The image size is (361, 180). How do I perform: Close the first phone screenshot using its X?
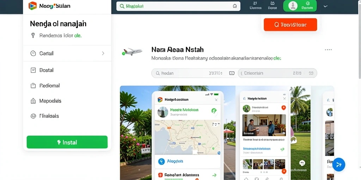pyautogui.click(x=216, y=99)
